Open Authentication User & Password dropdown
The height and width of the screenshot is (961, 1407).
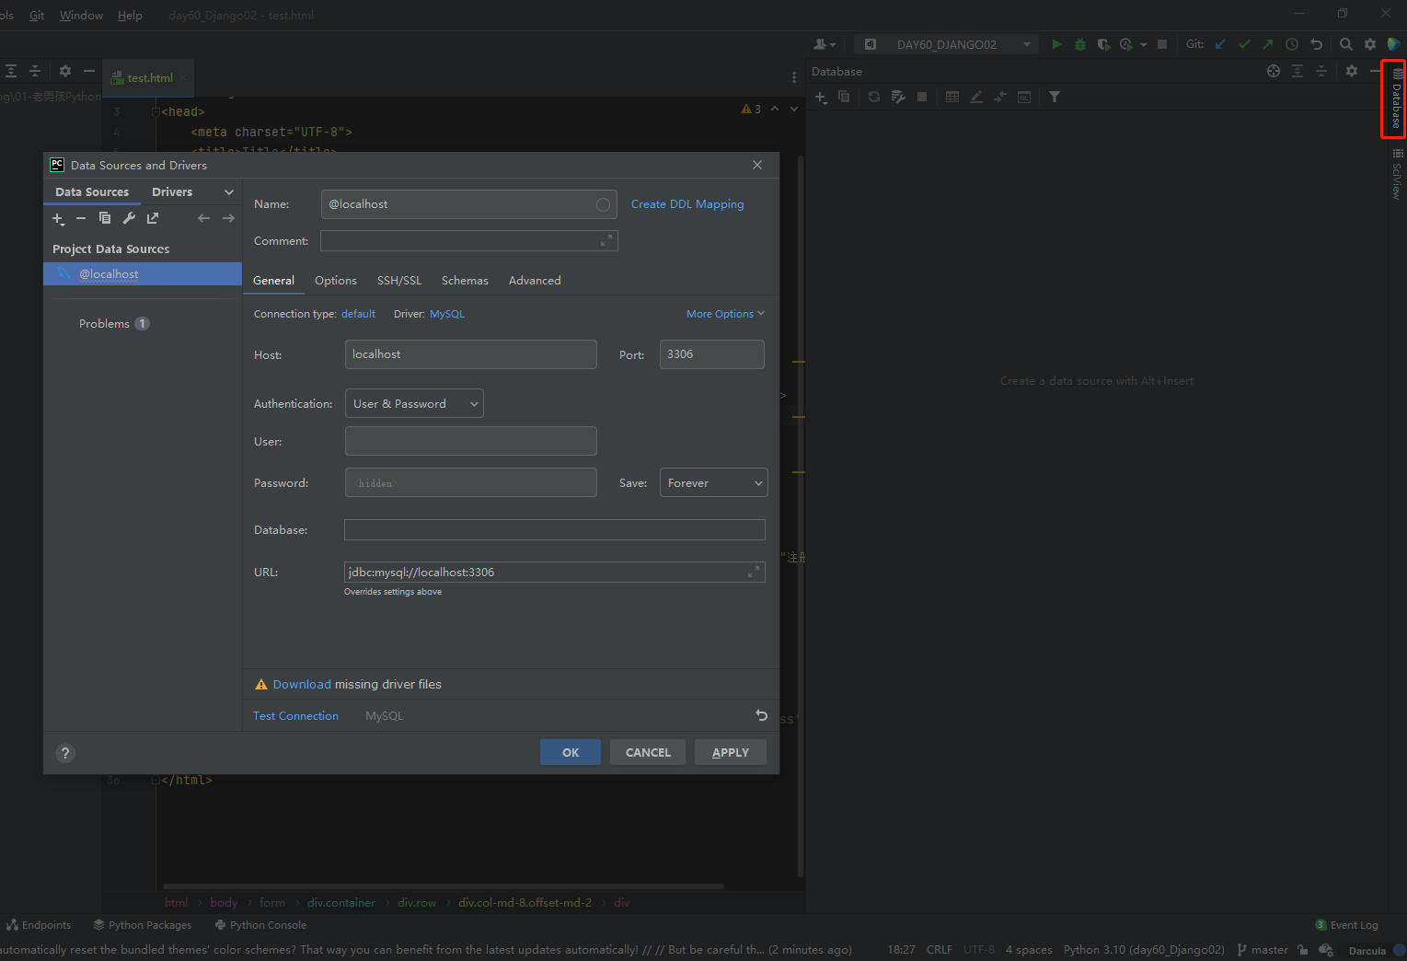(414, 403)
